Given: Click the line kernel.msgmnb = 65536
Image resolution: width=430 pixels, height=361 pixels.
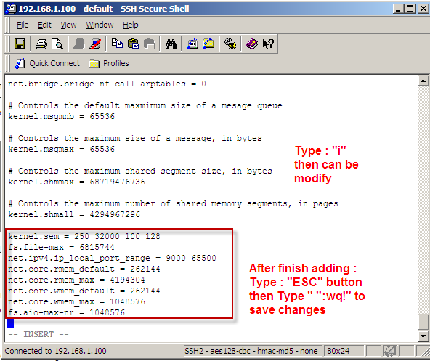Looking at the screenshot, I should coord(62,117).
